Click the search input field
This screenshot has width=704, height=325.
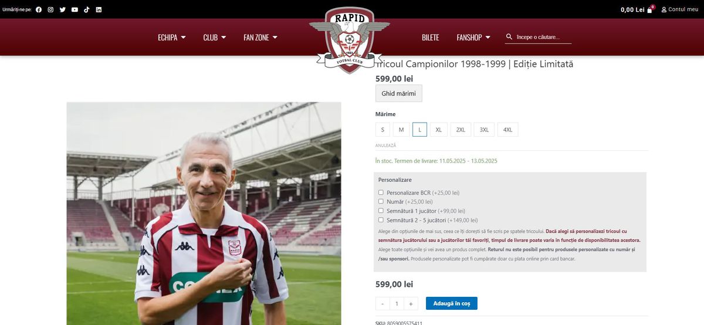coord(543,37)
